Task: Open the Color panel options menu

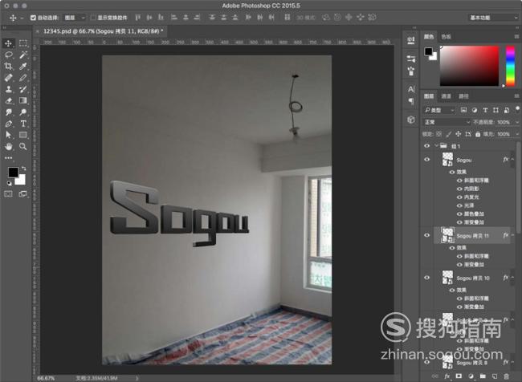Action: tap(516, 37)
